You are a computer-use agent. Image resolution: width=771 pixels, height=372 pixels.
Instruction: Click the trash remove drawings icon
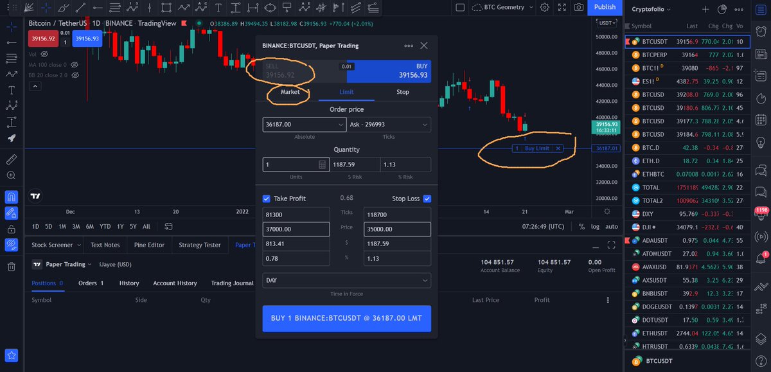point(12,266)
